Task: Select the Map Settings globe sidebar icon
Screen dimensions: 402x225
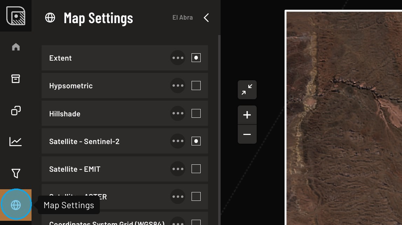Action: coord(16,205)
